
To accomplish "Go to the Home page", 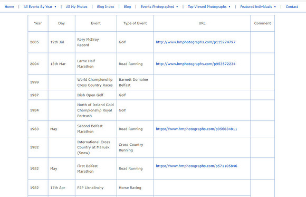I will (9, 7).
